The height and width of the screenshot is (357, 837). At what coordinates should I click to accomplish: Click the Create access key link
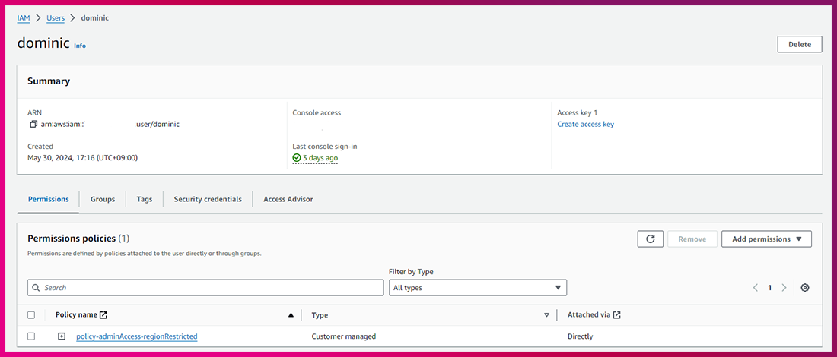pyautogui.click(x=585, y=124)
